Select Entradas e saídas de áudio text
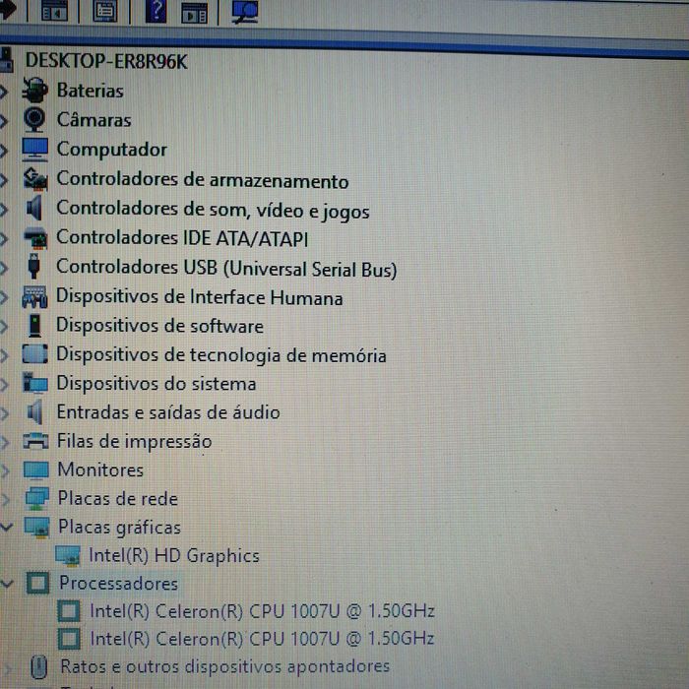 tap(168, 412)
